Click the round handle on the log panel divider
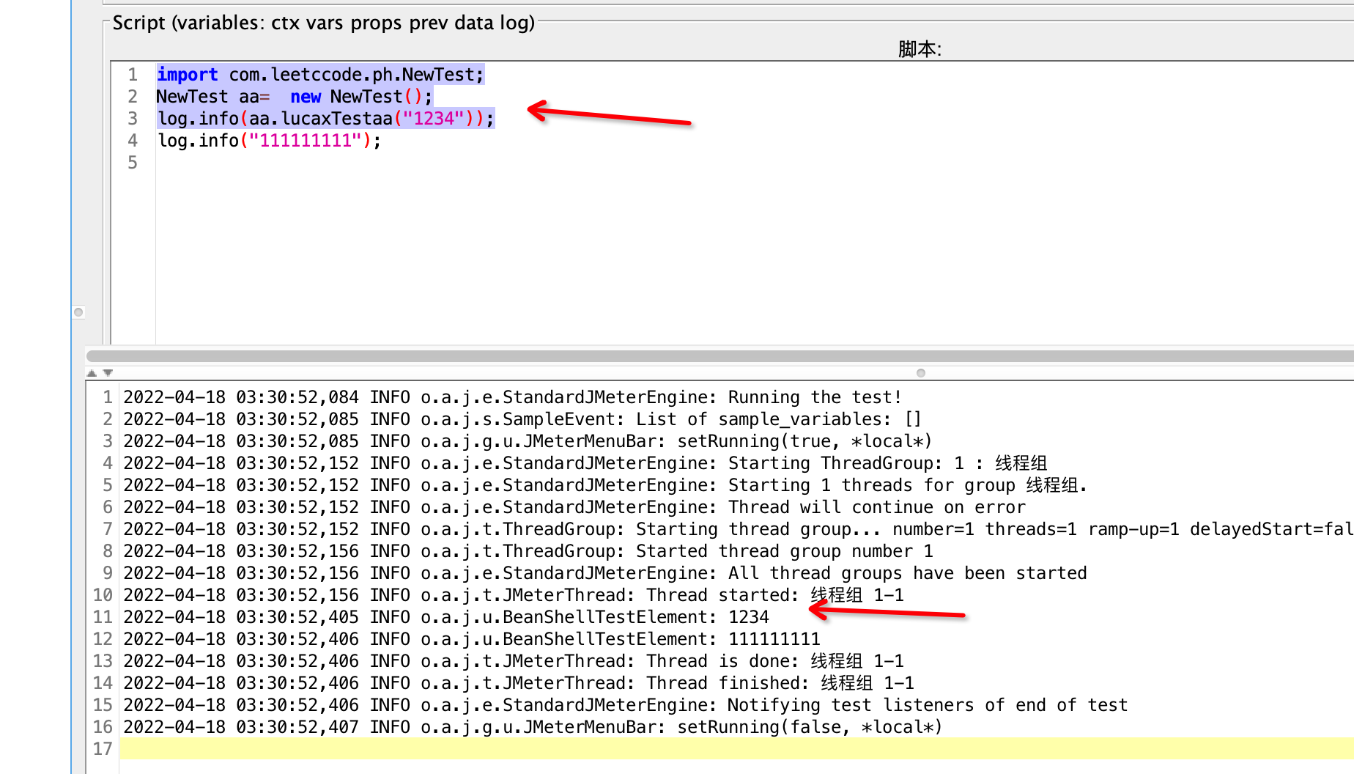 [x=921, y=373]
